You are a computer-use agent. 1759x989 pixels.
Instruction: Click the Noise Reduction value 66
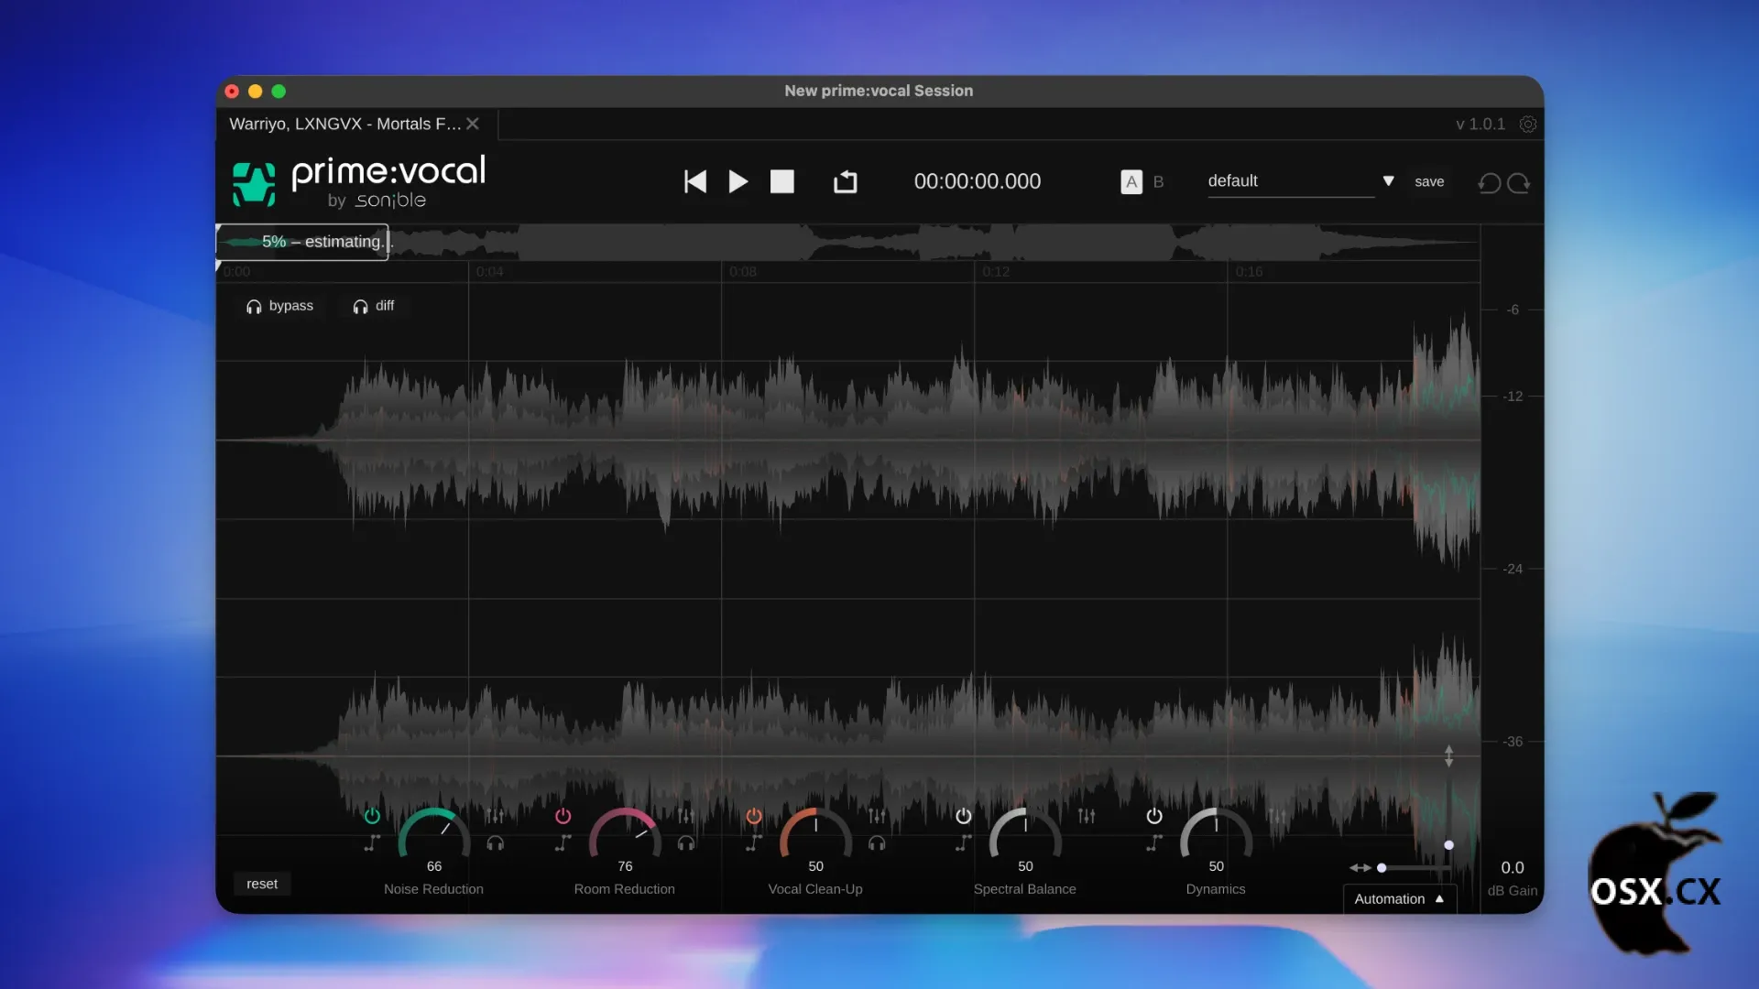pyautogui.click(x=434, y=866)
